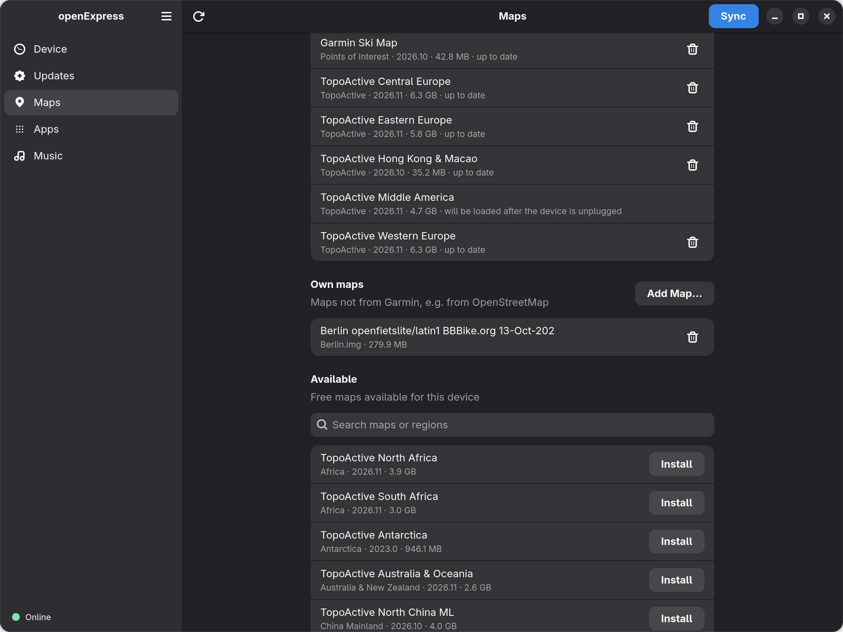Focus the Search maps or regions field
The image size is (843, 632).
click(x=512, y=425)
